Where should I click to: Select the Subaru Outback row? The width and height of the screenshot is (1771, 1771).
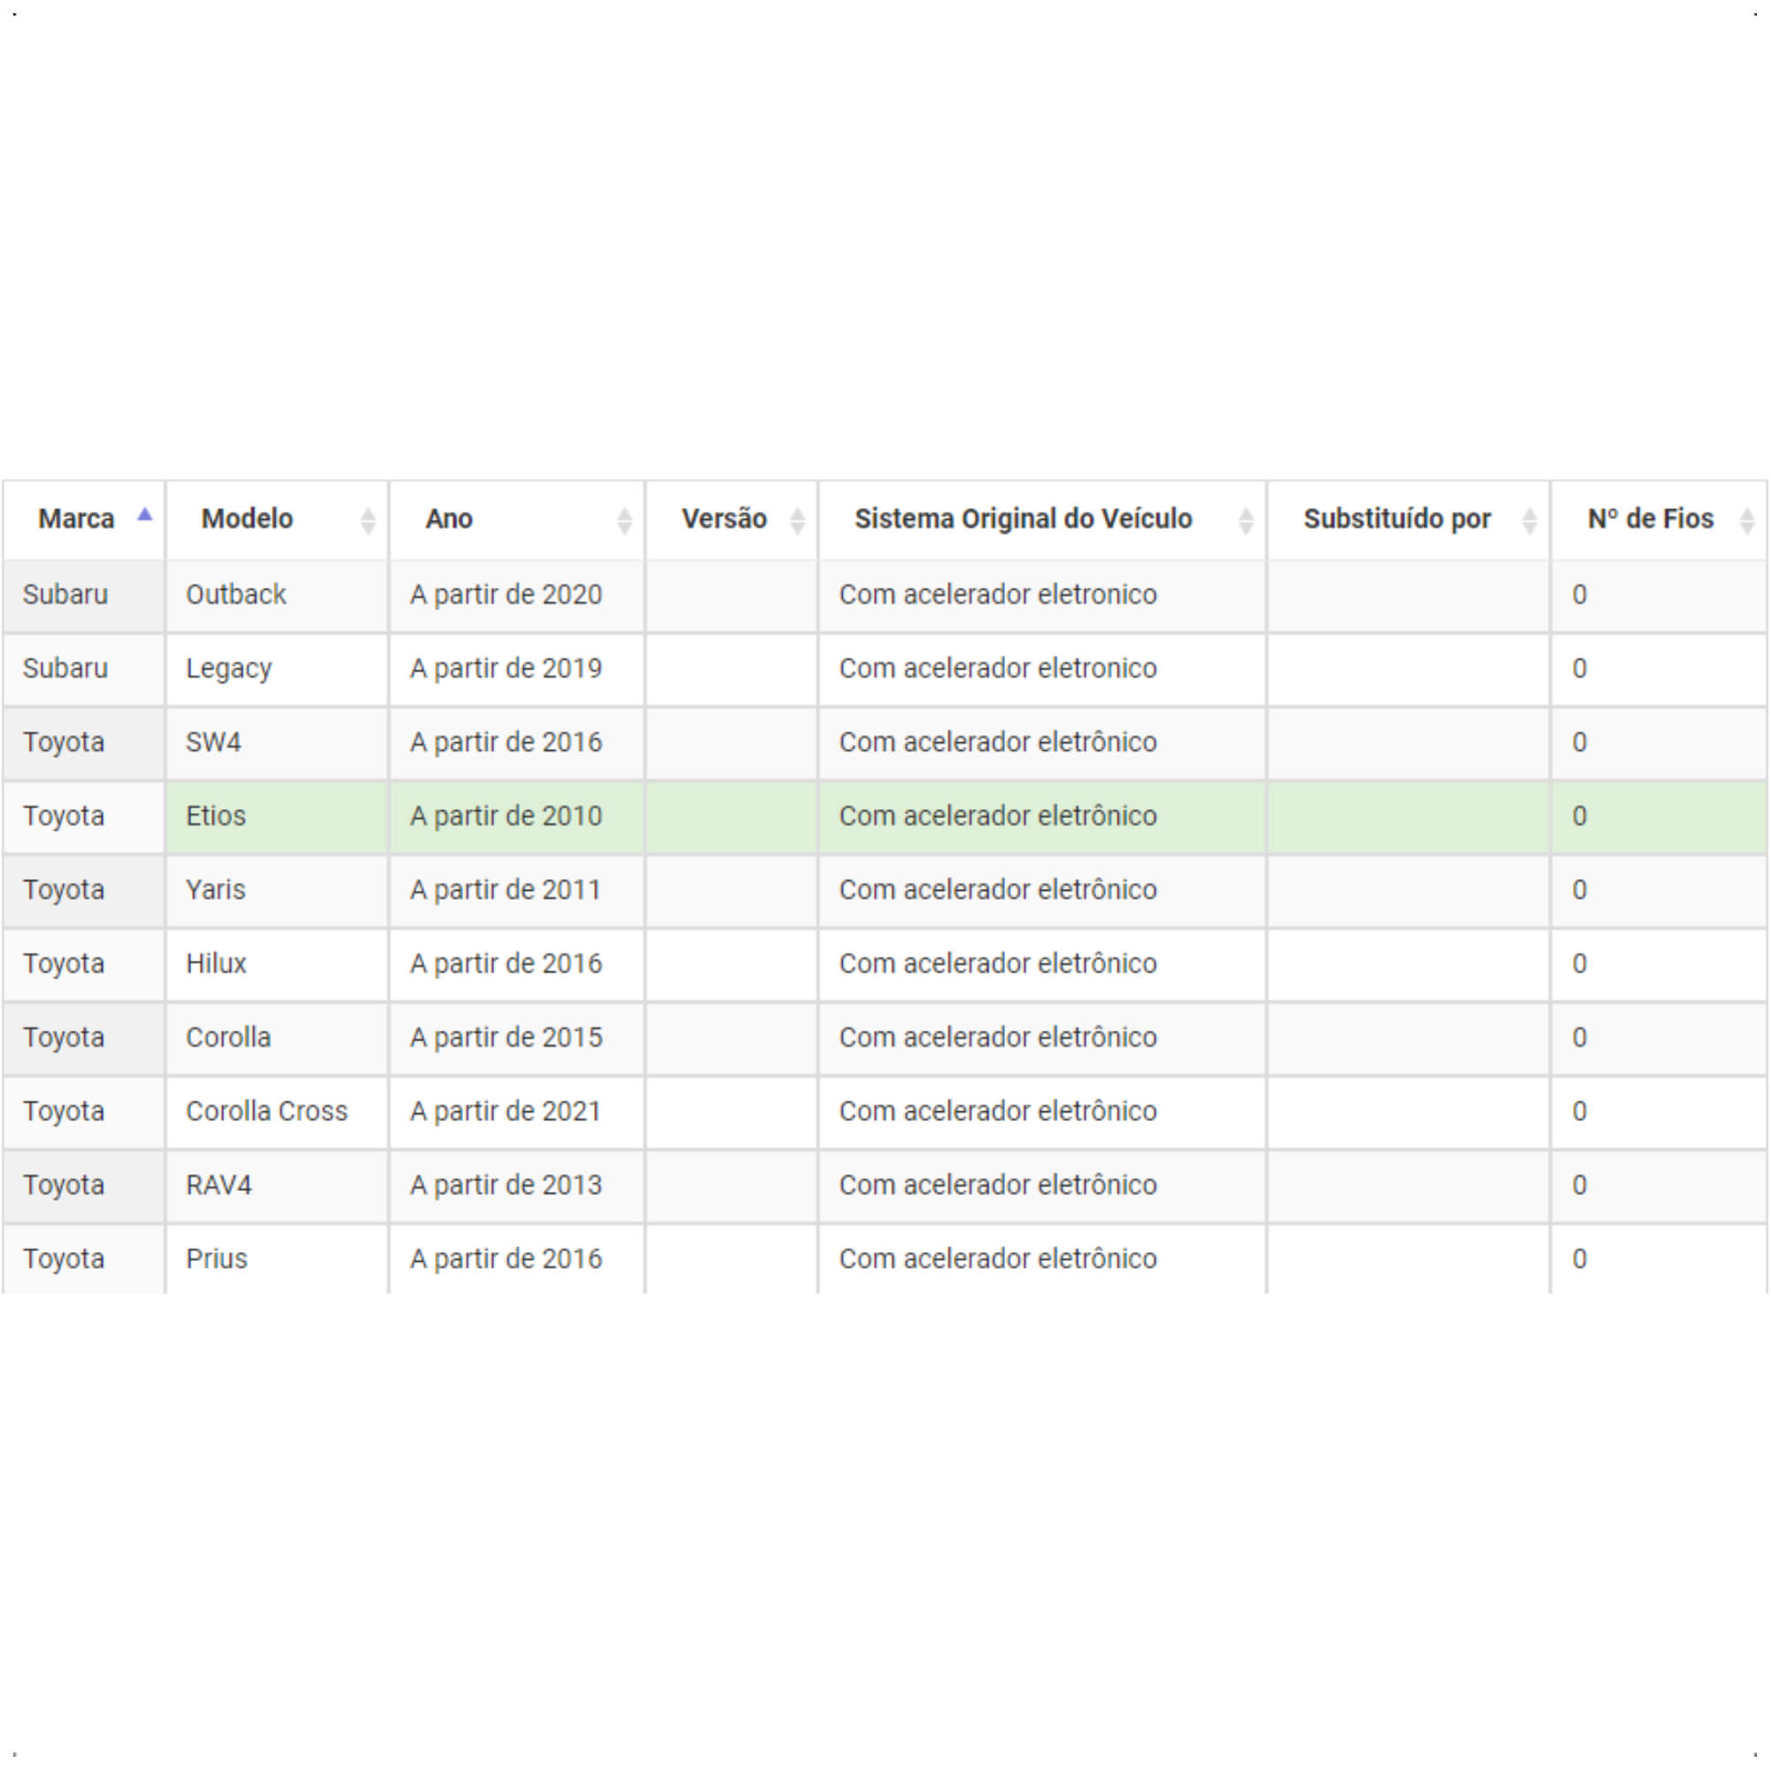(885, 596)
